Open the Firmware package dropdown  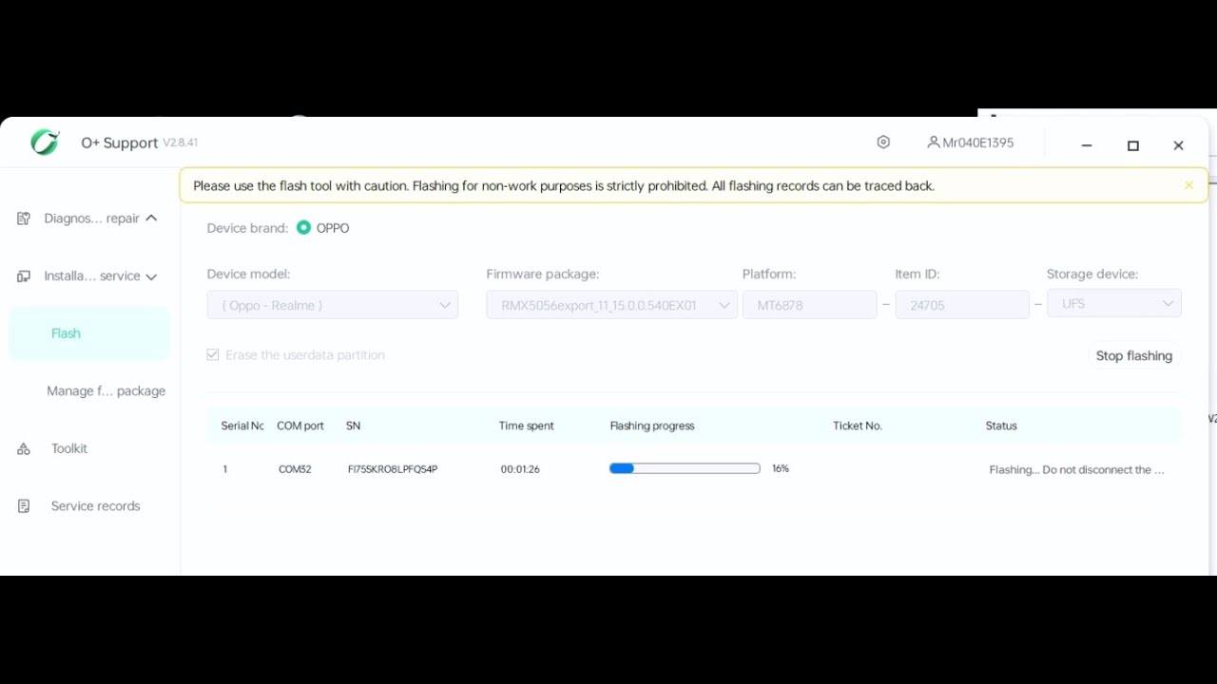tap(611, 305)
